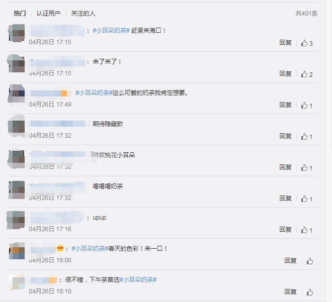Like the '春天的色彩！来一口！' comment

310,261
